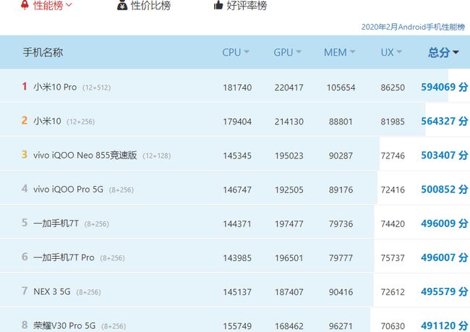The image size is (470, 332).
Task: Click GPU score 197477
Action: click(289, 224)
